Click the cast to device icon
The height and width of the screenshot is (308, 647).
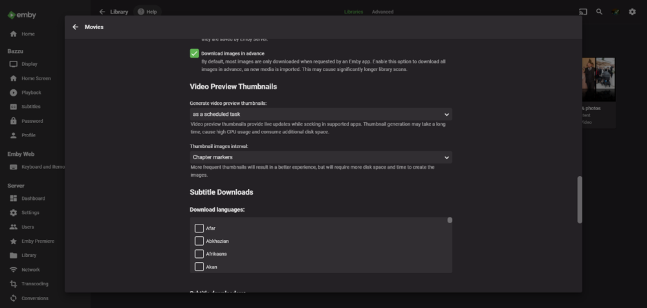tap(583, 12)
